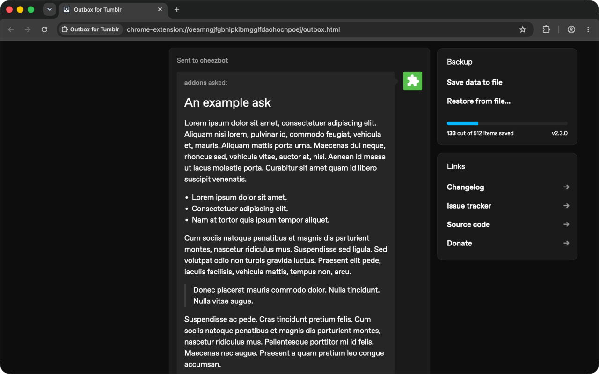Open the Changelog link
The height and width of the screenshot is (374, 599).
508,187
